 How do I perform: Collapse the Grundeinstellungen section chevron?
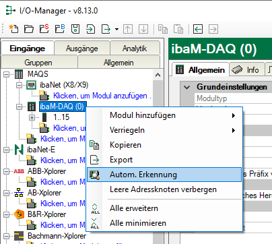click(x=187, y=87)
